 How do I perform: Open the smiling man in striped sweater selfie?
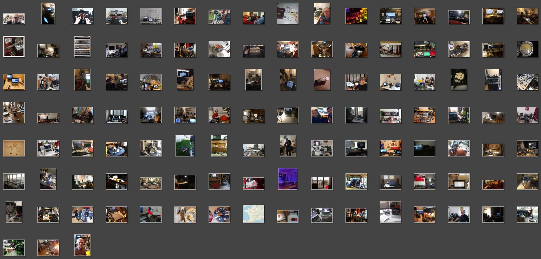(x=322, y=13)
